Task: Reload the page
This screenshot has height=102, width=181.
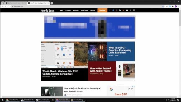Action: (8, 6)
